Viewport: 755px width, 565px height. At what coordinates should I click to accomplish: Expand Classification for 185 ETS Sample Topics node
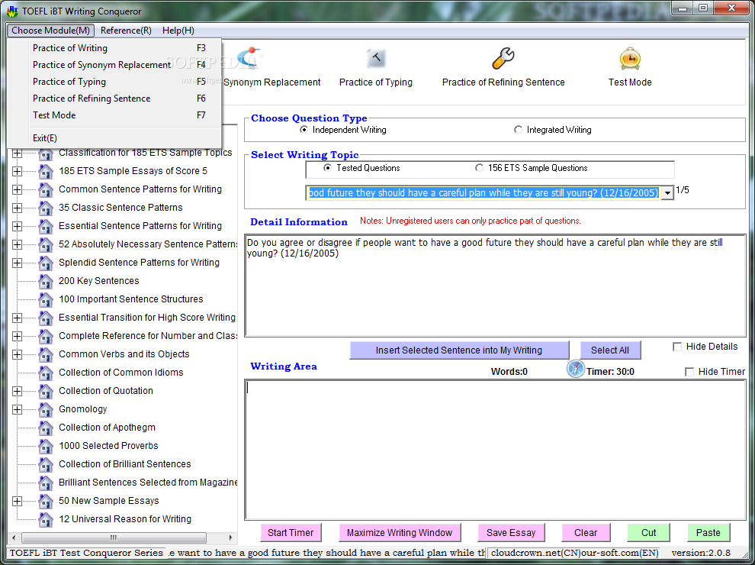click(x=17, y=153)
